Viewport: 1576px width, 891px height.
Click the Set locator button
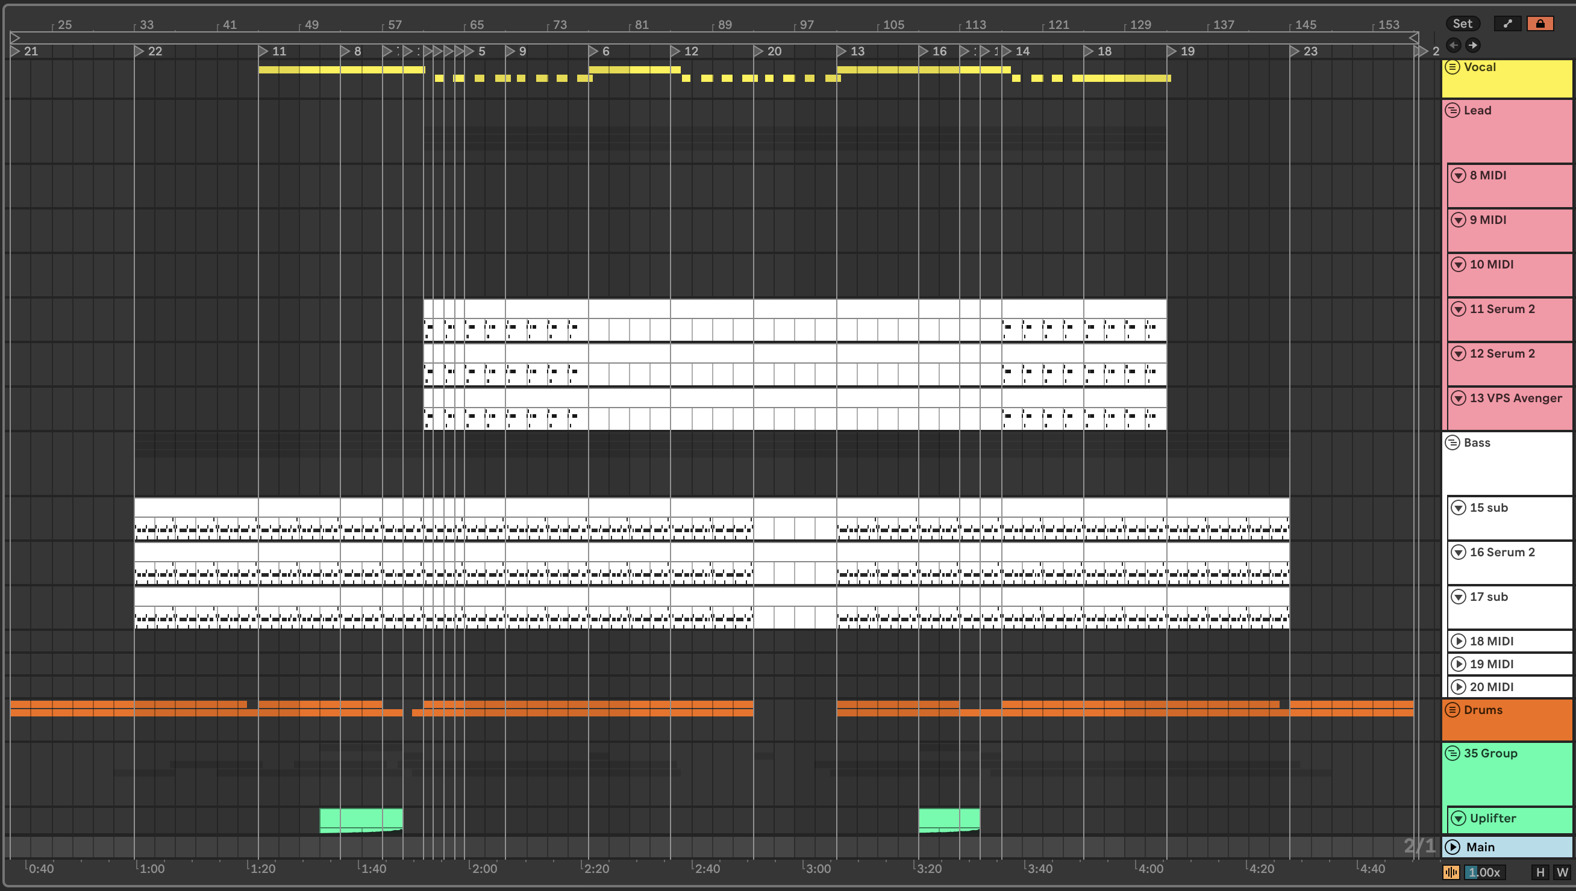coord(1462,23)
